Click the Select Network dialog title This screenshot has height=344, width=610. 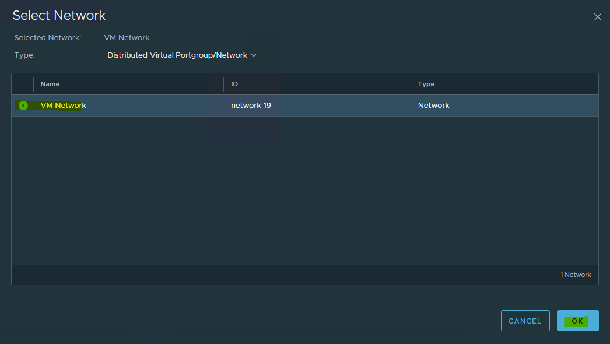59,16
